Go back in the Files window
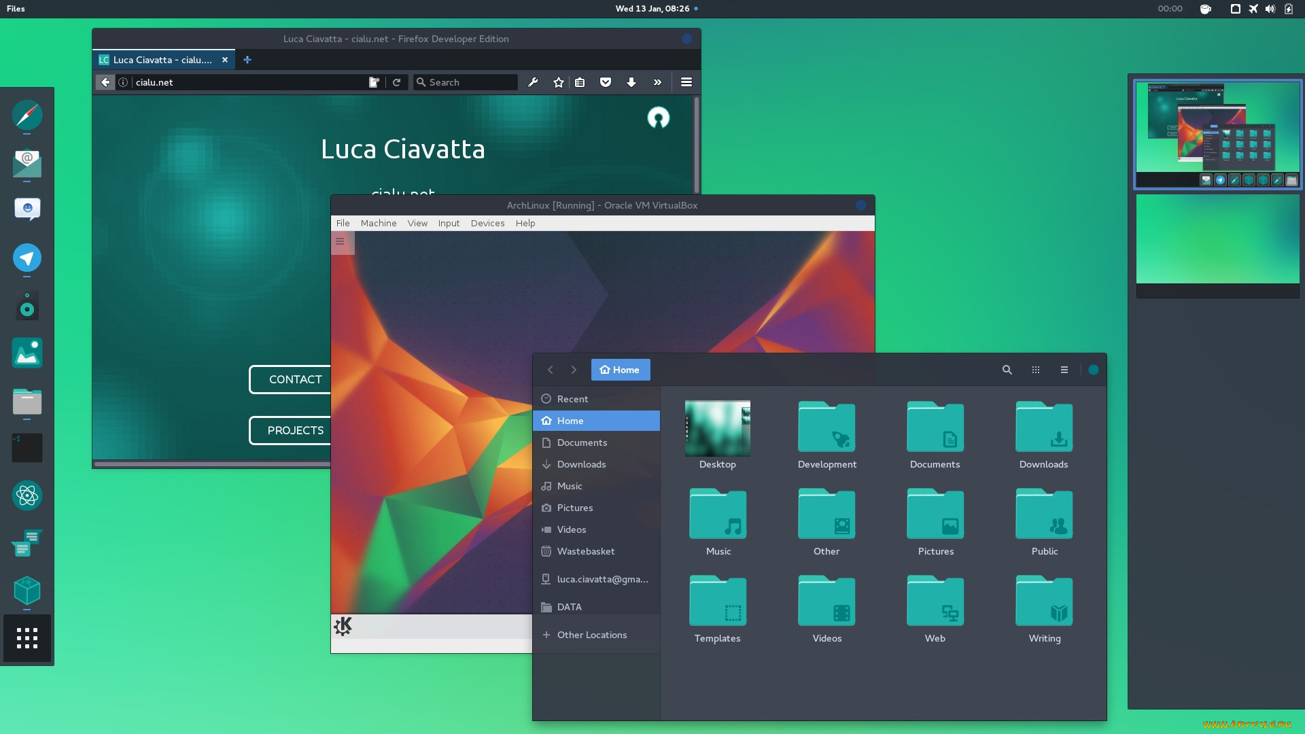The height and width of the screenshot is (734, 1305). click(551, 370)
